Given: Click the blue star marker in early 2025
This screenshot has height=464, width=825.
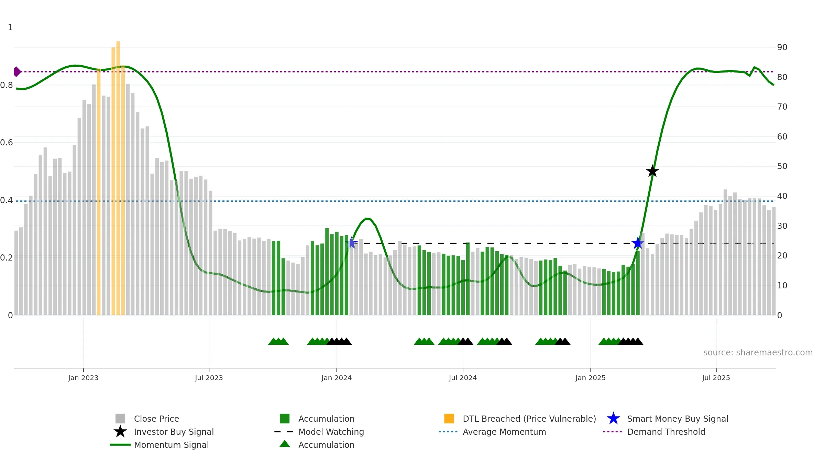Looking at the screenshot, I should (x=638, y=243).
